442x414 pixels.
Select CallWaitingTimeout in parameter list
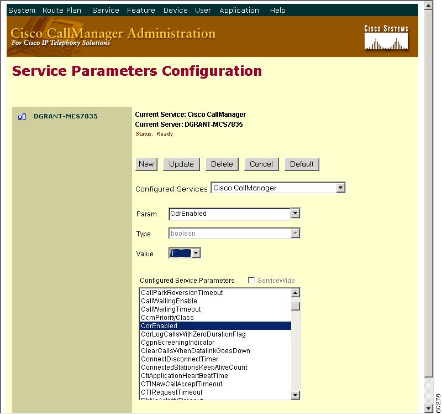(215, 309)
